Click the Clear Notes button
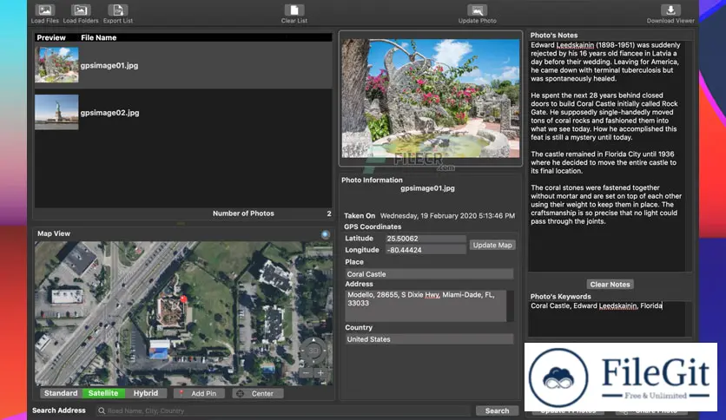Screen dimensions: 726x420 click(610, 285)
